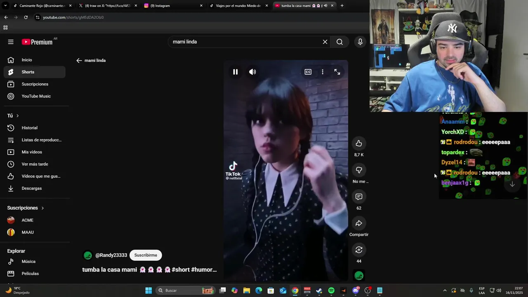Screen dimensions: 528x297
Task: Open the comments panel showing 62
Action: point(359,197)
